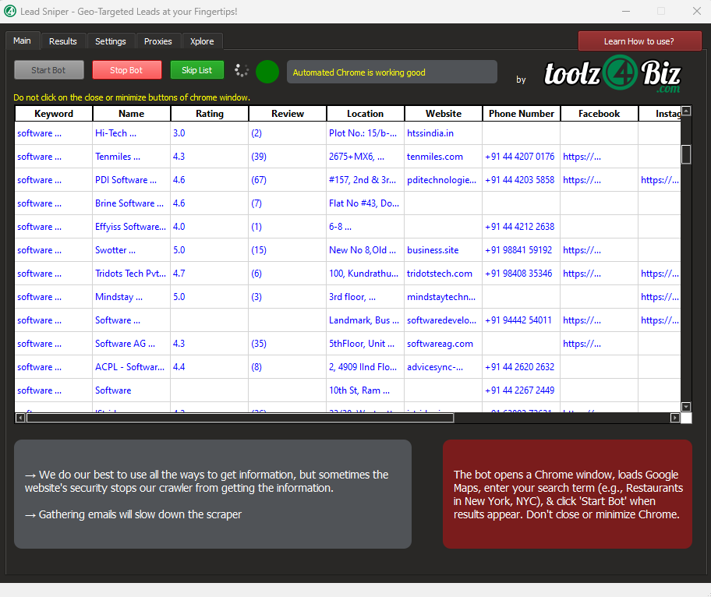This screenshot has width=711, height=597.
Task: Click the horizontal scrollbar thumb of the table
Action: click(240, 418)
